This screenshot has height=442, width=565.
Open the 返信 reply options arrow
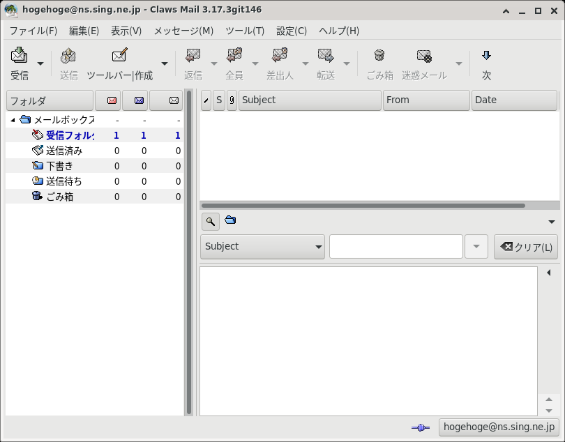(x=214, y=63)
